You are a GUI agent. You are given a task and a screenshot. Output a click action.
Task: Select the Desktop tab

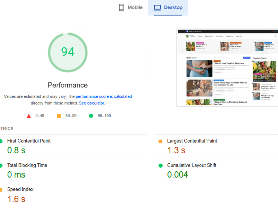[x=168, y=8]
